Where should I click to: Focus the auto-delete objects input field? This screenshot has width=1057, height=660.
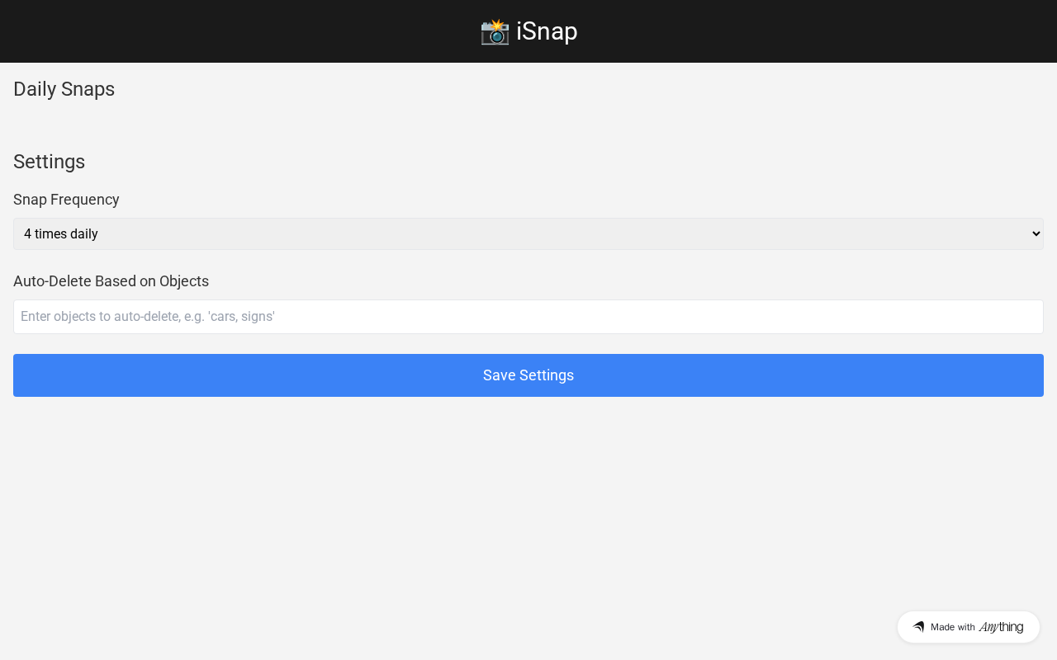pos(528,317)
